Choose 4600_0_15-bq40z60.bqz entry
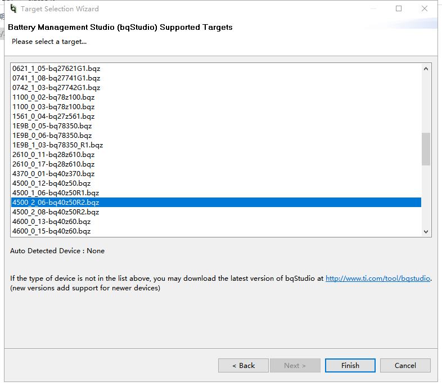Screen dimensions: 442x386 point(51,231)
